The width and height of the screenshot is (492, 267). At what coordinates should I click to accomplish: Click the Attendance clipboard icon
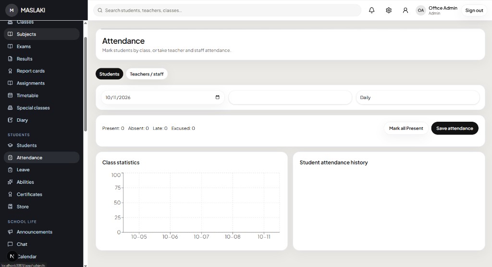click(x=11, y=157)
